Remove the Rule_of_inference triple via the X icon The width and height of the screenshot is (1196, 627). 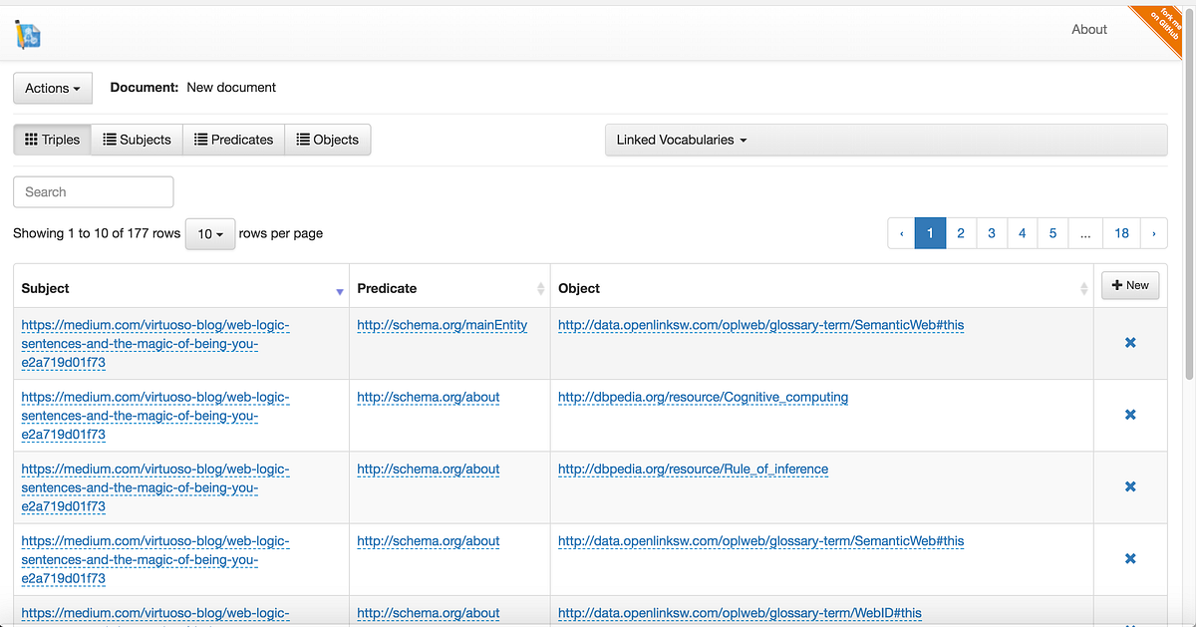(1129, 486)
